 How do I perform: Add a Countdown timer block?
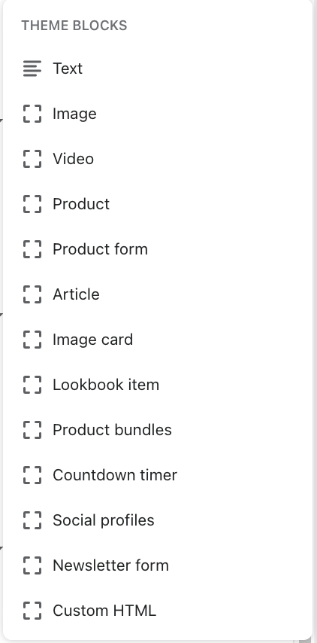[158, 475]
